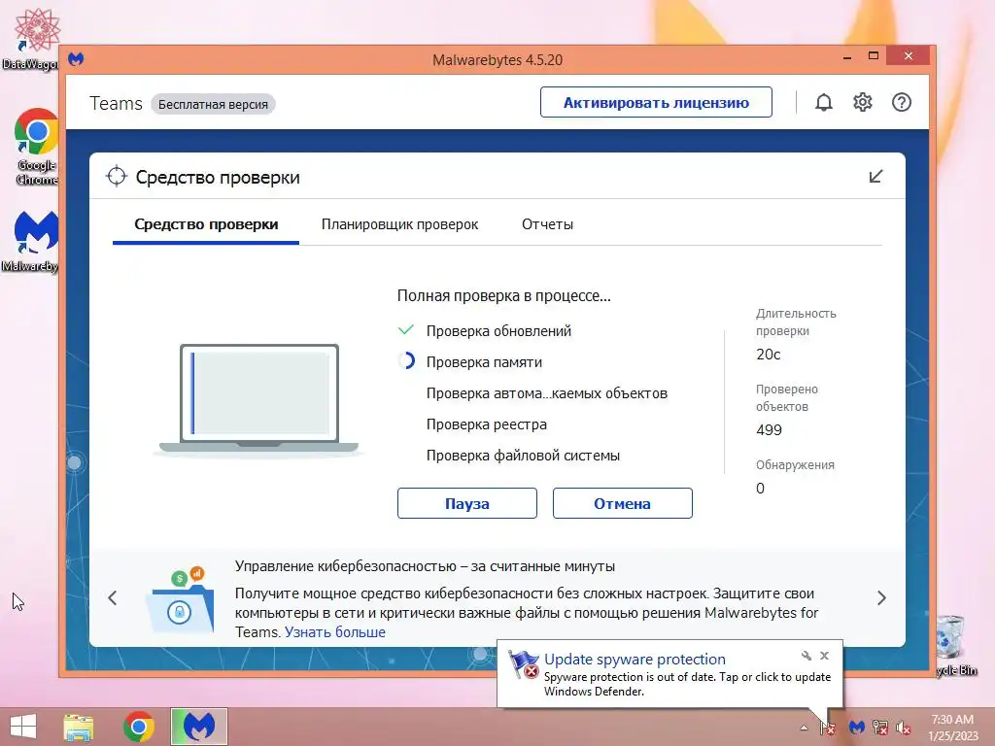Click the Malwarebytes taskbar button
The width and height of the screenshot is (995, 746).
pos(199,727)
